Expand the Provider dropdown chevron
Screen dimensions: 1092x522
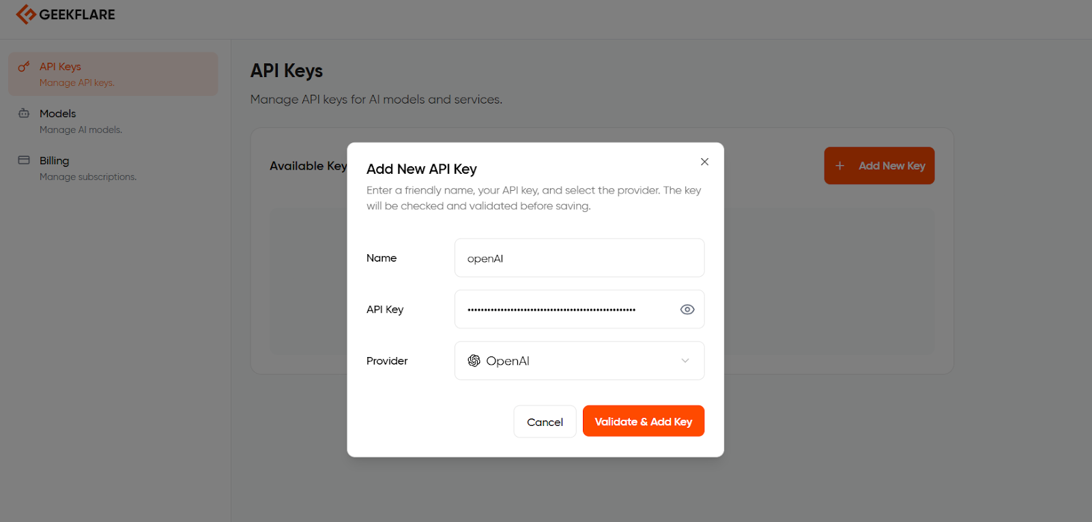pyautogui.click(x=685, y=360)
